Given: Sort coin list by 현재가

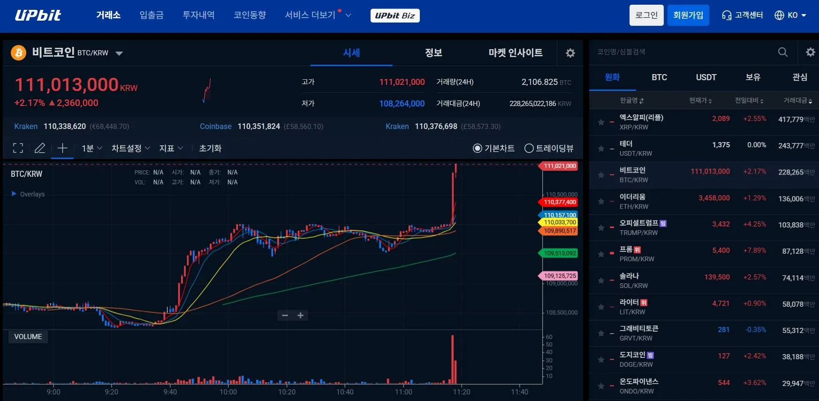Looking at the screenshot, I should [700, 100].
